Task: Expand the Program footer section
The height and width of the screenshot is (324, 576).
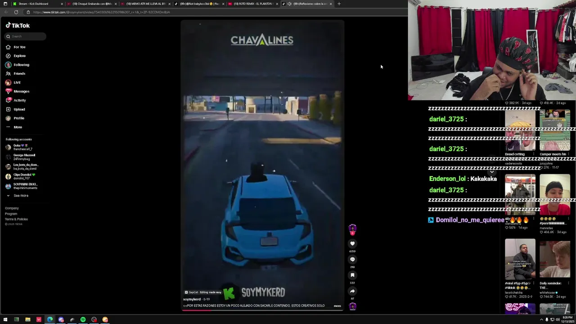Action: [11, 214]
